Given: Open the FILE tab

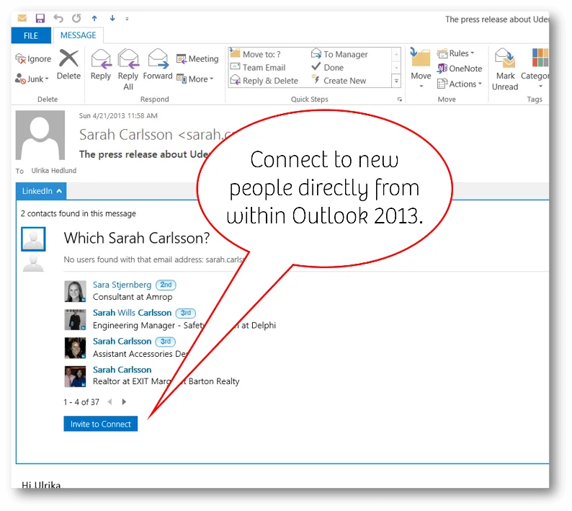Looking at the screenshot, I should coord(31,35).
